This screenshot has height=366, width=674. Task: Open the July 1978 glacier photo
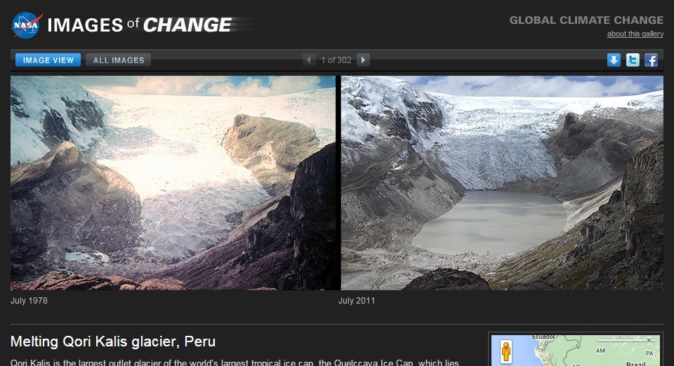coord(173,183)
